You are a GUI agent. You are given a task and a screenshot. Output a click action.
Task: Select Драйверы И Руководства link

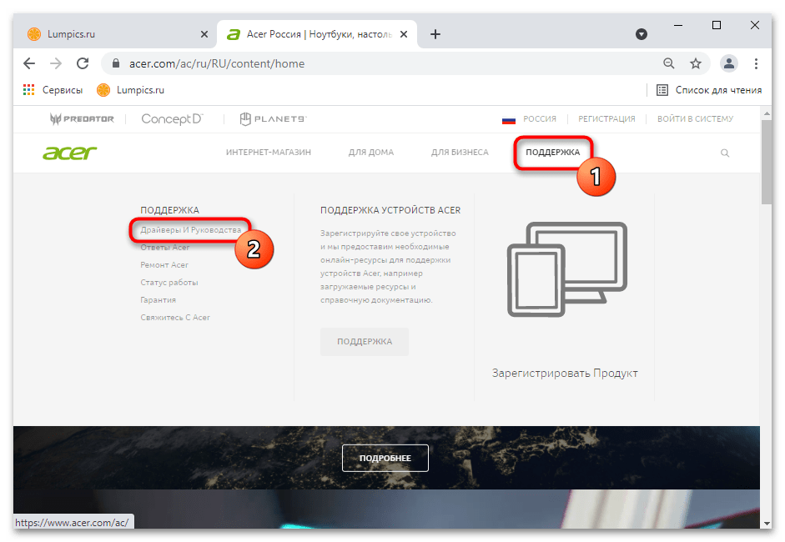pos(191,229)
